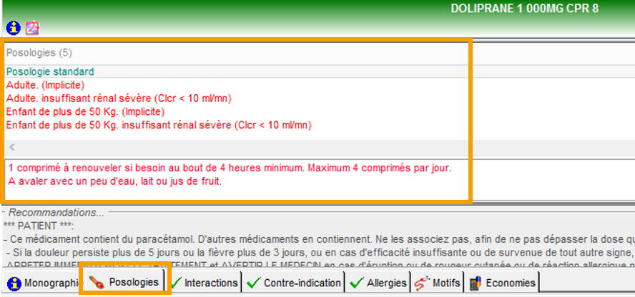
Task: Click the info icon on the Monographie tab
Action: pyautogui.click(x=14, y=283)
